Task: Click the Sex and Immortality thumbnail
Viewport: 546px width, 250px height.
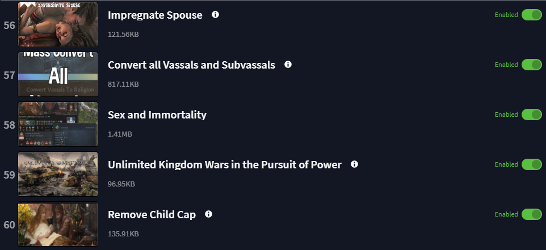Action: [58, 124]
